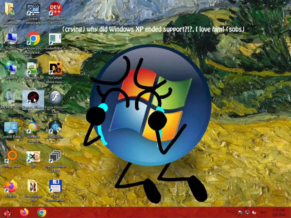Viewport: 291px width, 218px height.
Task: Open the taskbar clock showing 1:35 PM
Action: coord(279,212)
